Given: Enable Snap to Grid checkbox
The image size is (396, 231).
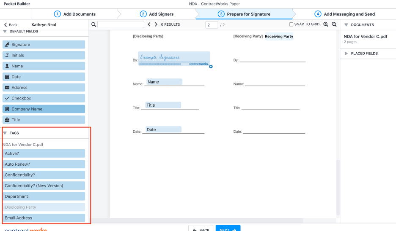Looking at the screenshot, I should point(291,24).
